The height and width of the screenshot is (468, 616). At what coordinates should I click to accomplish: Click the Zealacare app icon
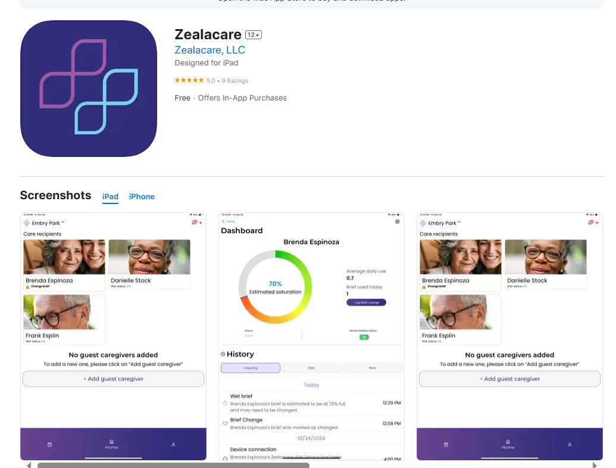(89, 89)
